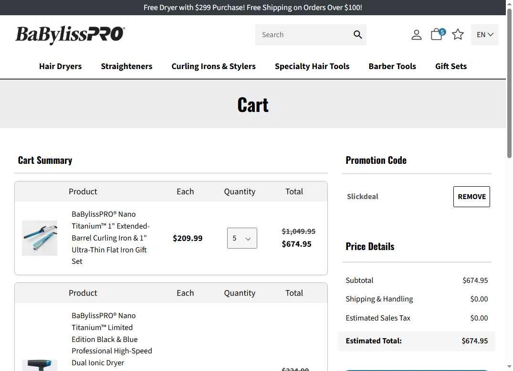Click the Estimated Sales Tax $0.00 value

click(x=479, y=318)
